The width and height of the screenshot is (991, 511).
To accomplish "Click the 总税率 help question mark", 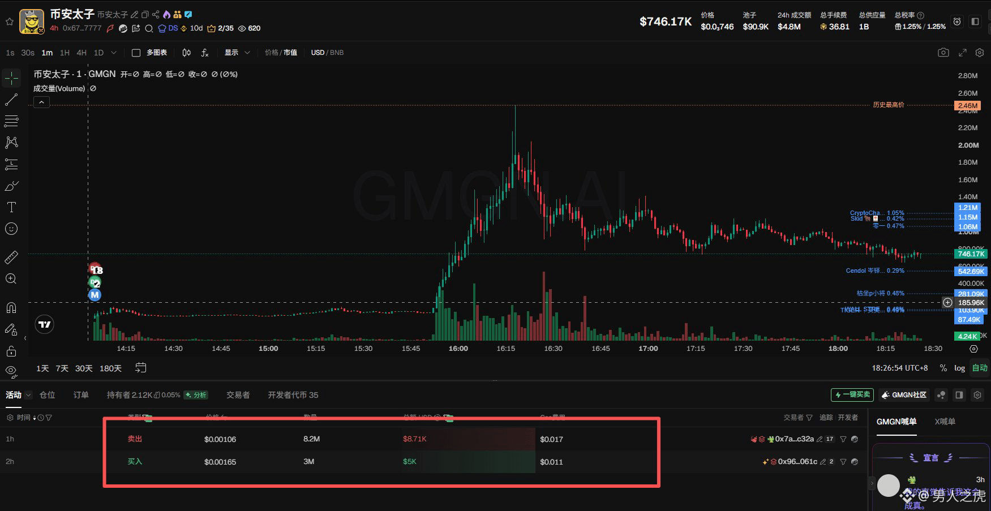I will [921, 15].
